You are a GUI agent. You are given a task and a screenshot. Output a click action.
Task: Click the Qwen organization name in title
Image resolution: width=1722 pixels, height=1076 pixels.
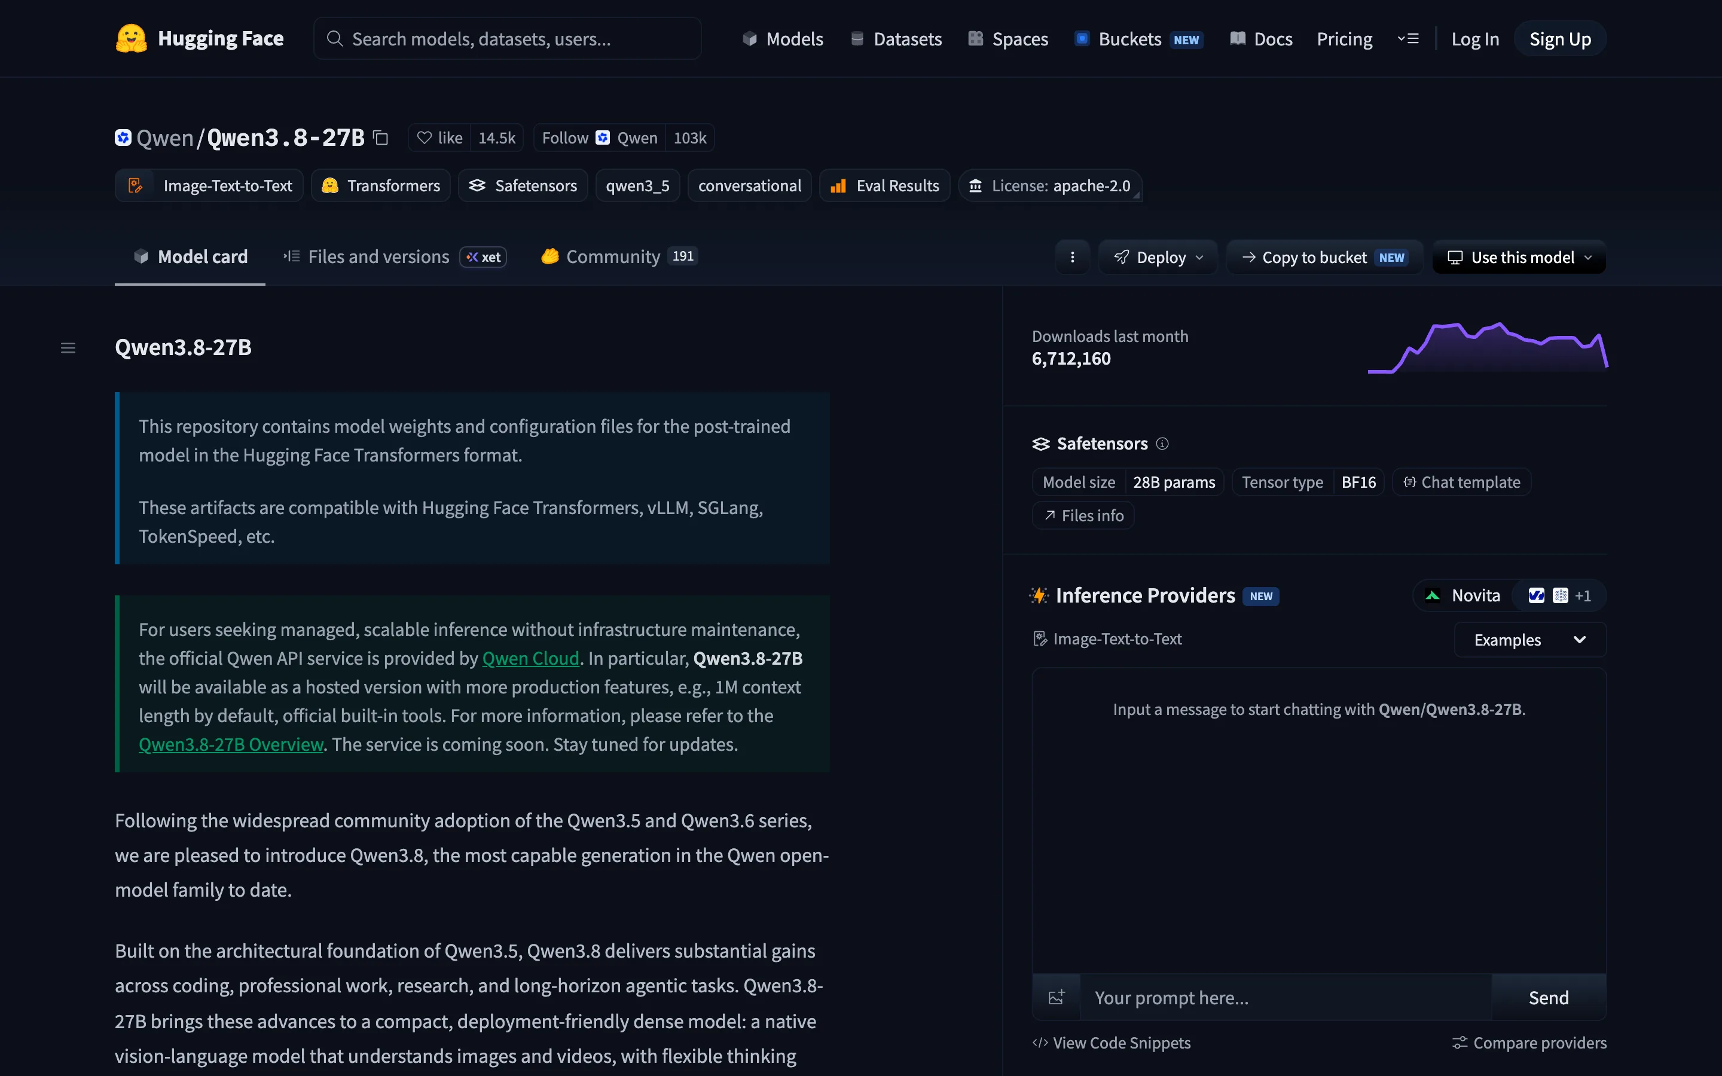point(164,137)
